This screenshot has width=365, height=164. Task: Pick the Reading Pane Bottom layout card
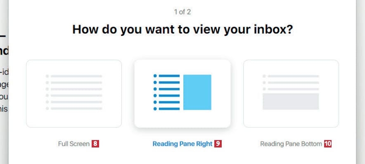tap(291, 94)
